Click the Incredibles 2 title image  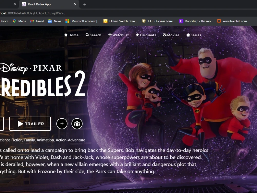(x=43, y=84)
